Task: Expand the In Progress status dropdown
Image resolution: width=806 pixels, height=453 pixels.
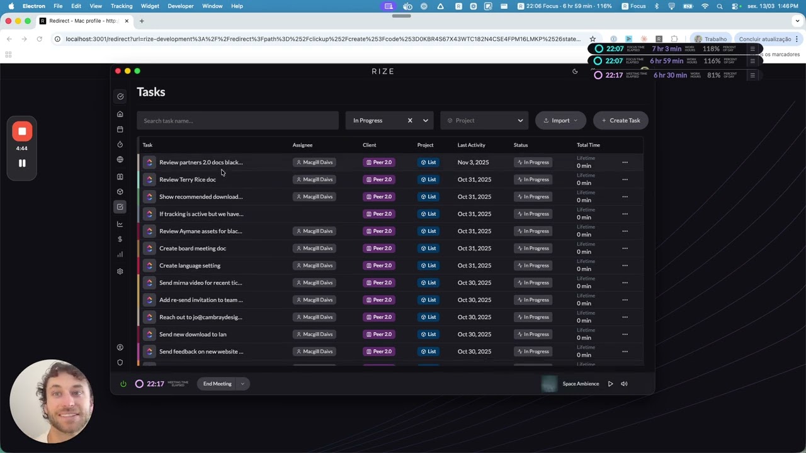Action: [426, 120]
